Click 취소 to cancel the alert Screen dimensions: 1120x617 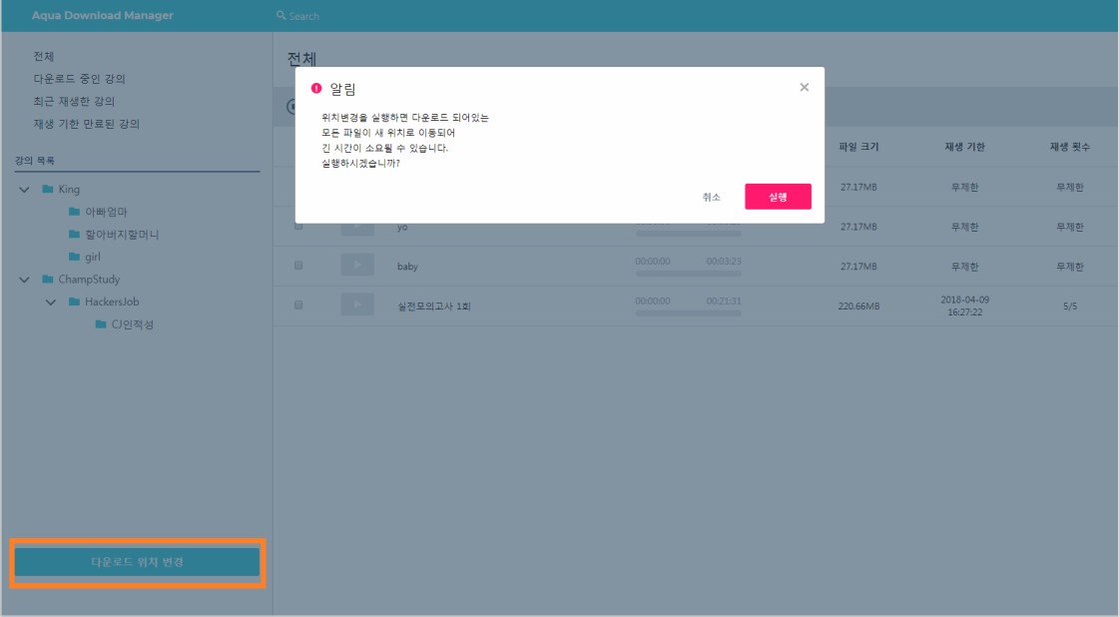pyautogui.click(x=711, y=197)
